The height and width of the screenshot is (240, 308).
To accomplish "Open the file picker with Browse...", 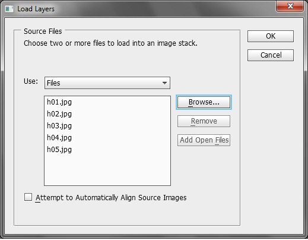I will [204, 102].
